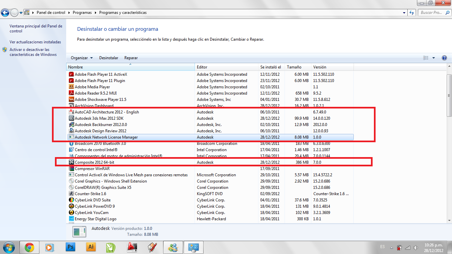Viewport: 452px width, 254px height.
Task: Select the Counter-Strike 1.6 icon
Action: click(x=71, y=194)
